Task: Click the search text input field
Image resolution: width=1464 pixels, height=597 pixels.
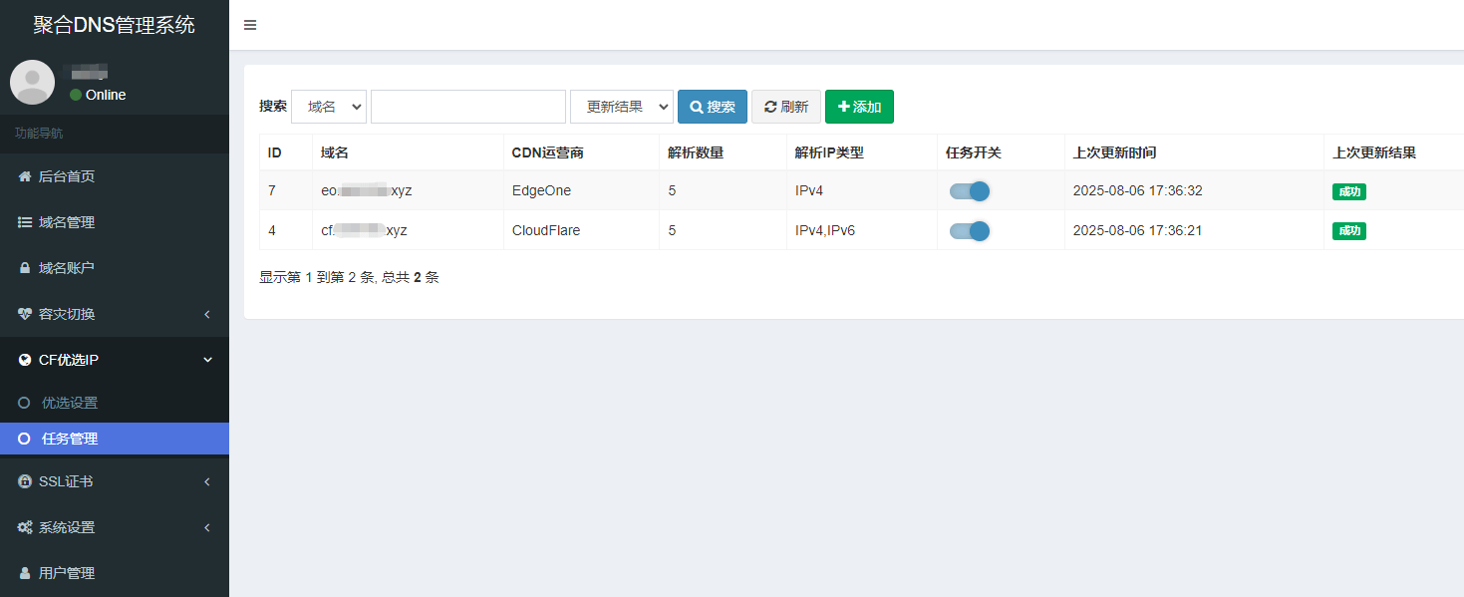Action: pyautogui.click(x=468, y=107)
